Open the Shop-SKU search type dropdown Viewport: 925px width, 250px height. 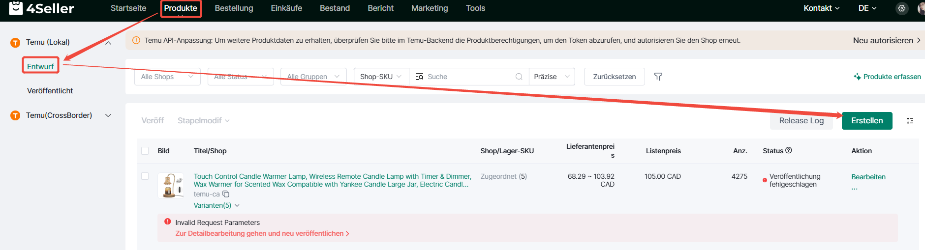point(381,77)
